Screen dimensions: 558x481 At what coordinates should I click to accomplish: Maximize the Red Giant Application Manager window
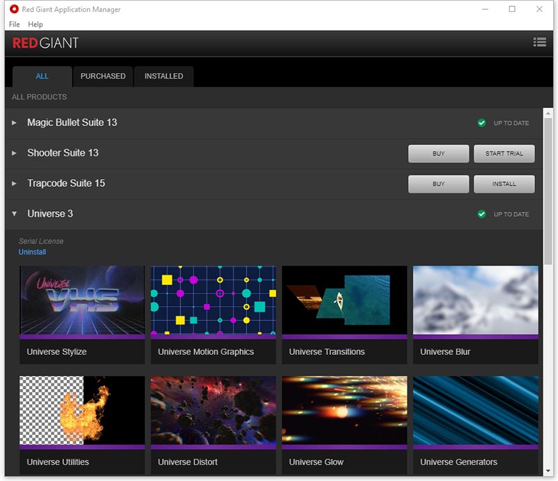(x=512, y=9)
